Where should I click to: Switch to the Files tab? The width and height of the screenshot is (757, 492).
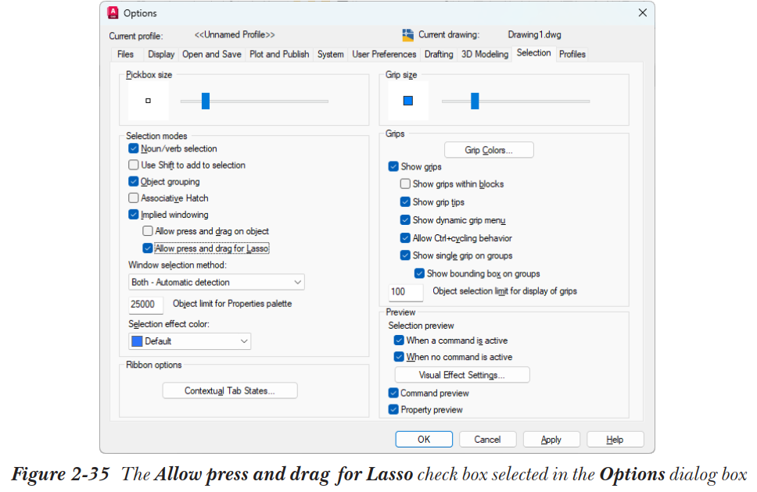pos(126,54)
